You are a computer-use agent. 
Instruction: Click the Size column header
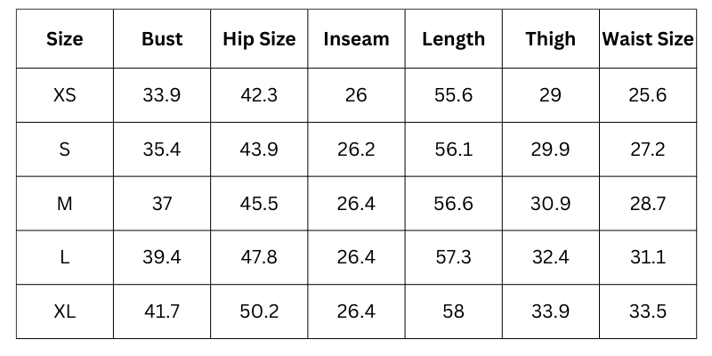64,39
